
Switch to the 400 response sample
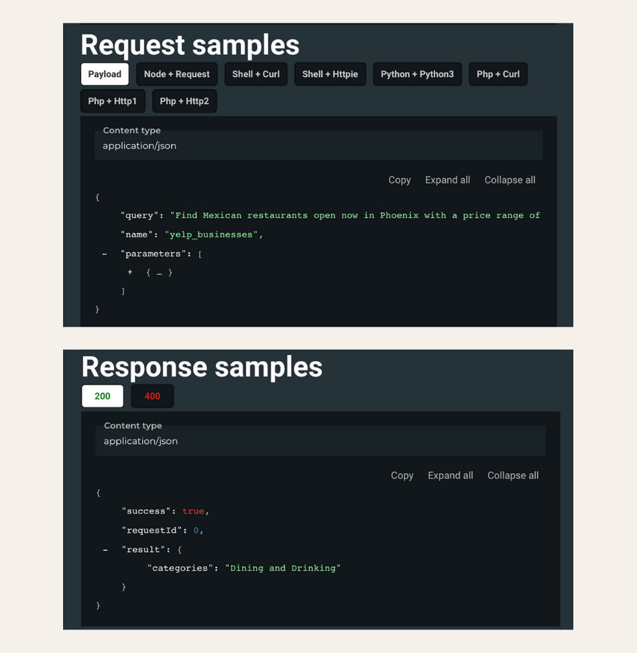coord(152,396)
